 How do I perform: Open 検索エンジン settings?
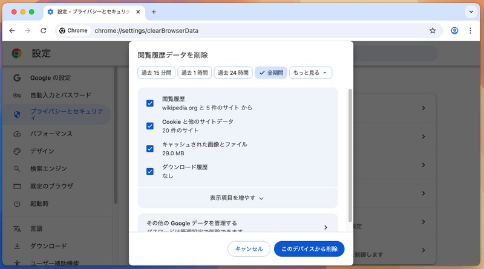coord(48,169)
